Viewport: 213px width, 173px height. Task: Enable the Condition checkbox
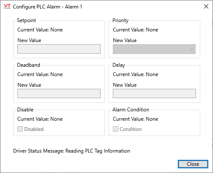pos(115,129)
